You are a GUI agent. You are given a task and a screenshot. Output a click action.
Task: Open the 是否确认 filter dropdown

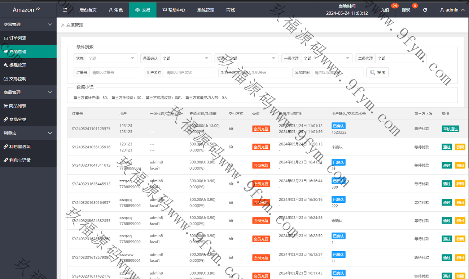185,58
